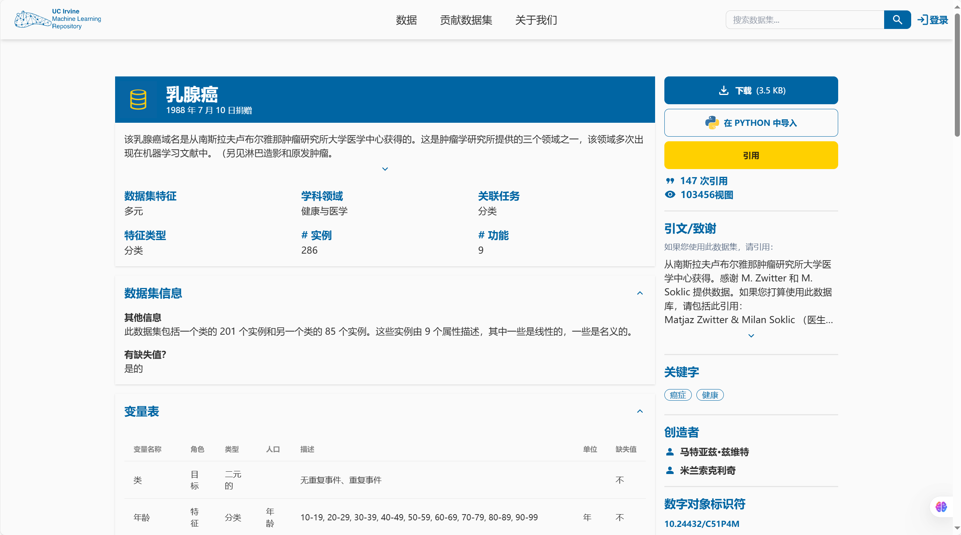Click the magnifier search button
This screenshot has width=961, height=535.
pyautogui.click(x=897, y=20)
